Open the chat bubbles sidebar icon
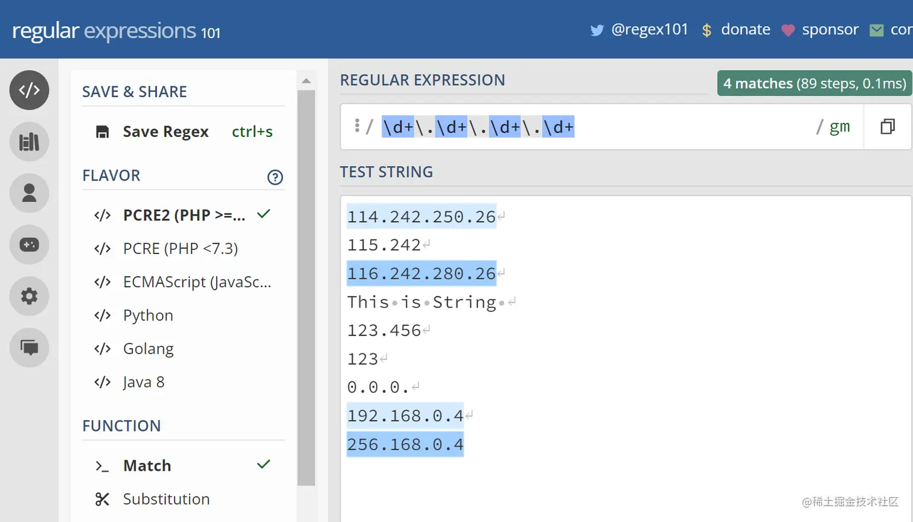Viewport: 913px width, 522px height. 29,348
